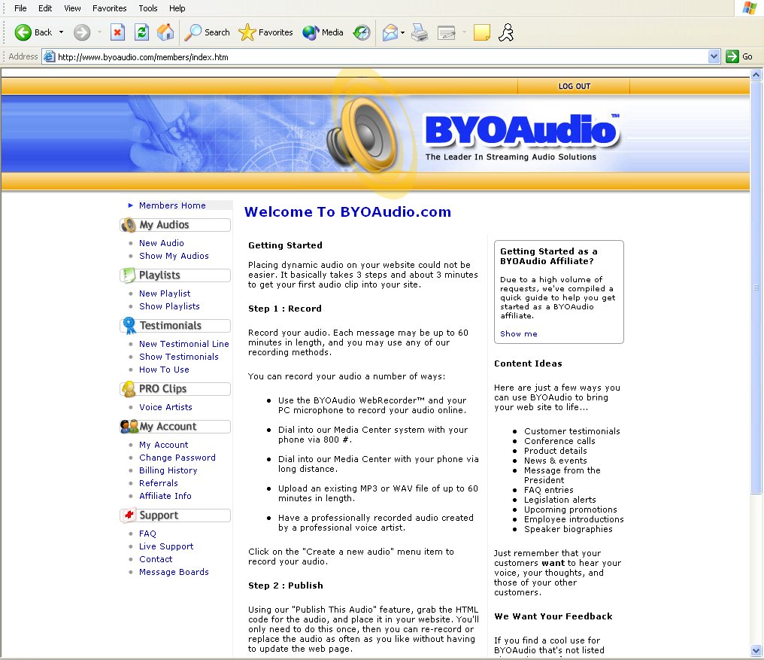Click the Windows flag logo
Image resolution: width=764 pixels, height=660 pixels.
tap(750, 8)
